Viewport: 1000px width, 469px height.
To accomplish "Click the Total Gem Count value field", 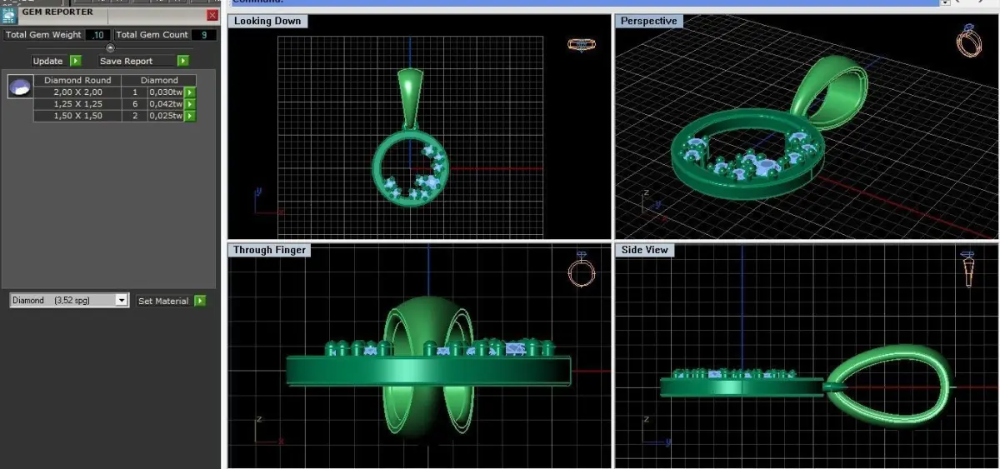I will [x=203, y=35].
